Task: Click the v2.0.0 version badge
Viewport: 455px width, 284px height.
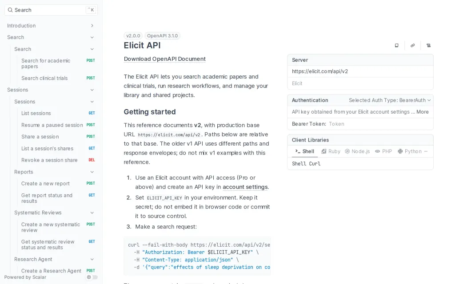Action: (133, 36)
